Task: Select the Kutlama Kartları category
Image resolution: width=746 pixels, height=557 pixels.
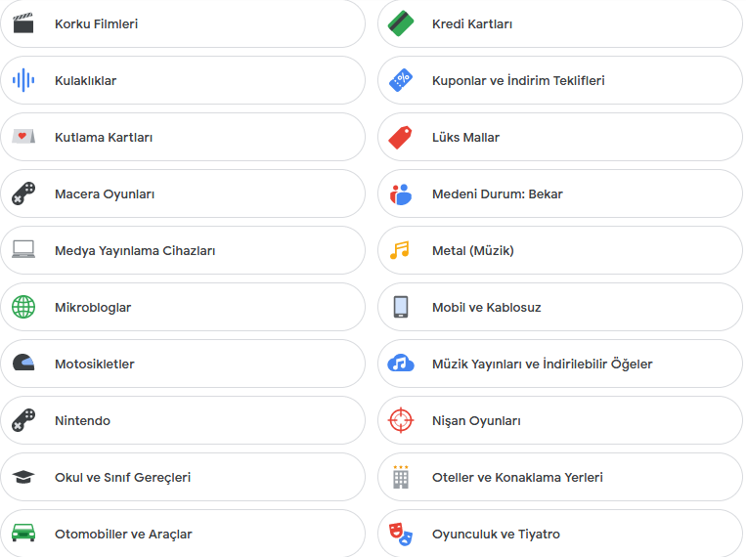Action: click(x=183, y=137)
